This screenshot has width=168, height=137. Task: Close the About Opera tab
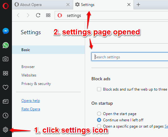pos(68,5)
